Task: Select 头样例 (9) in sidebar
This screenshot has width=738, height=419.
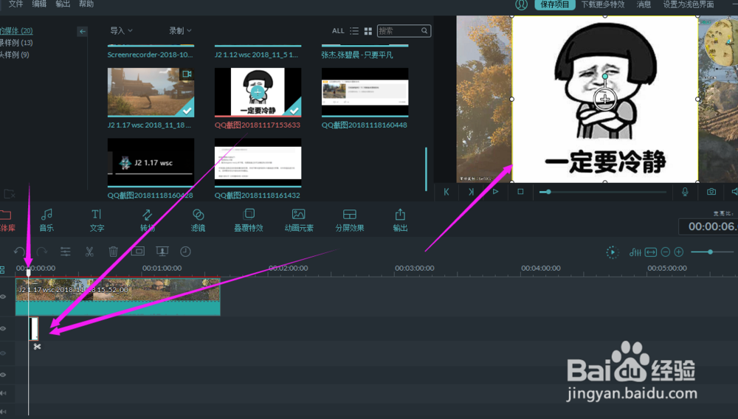Action: 15,55
